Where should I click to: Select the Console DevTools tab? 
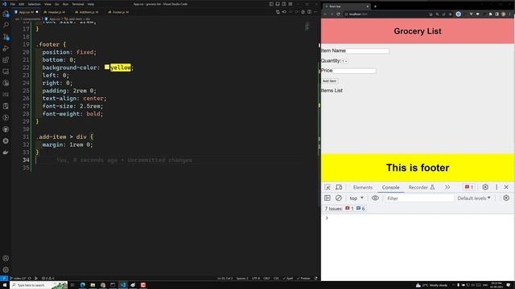click(x=390, y=187)
